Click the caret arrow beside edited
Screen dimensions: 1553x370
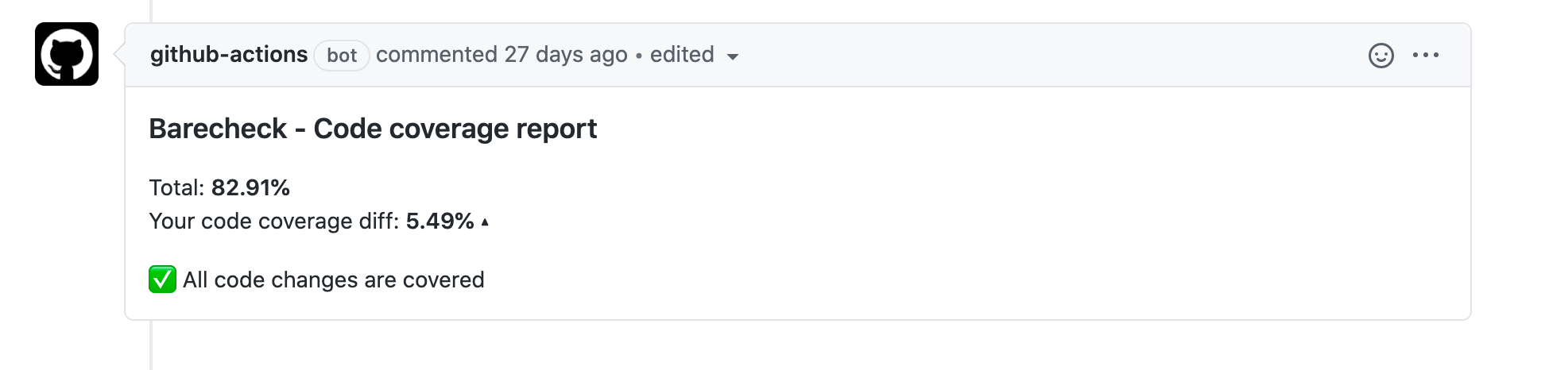[733, 56]
